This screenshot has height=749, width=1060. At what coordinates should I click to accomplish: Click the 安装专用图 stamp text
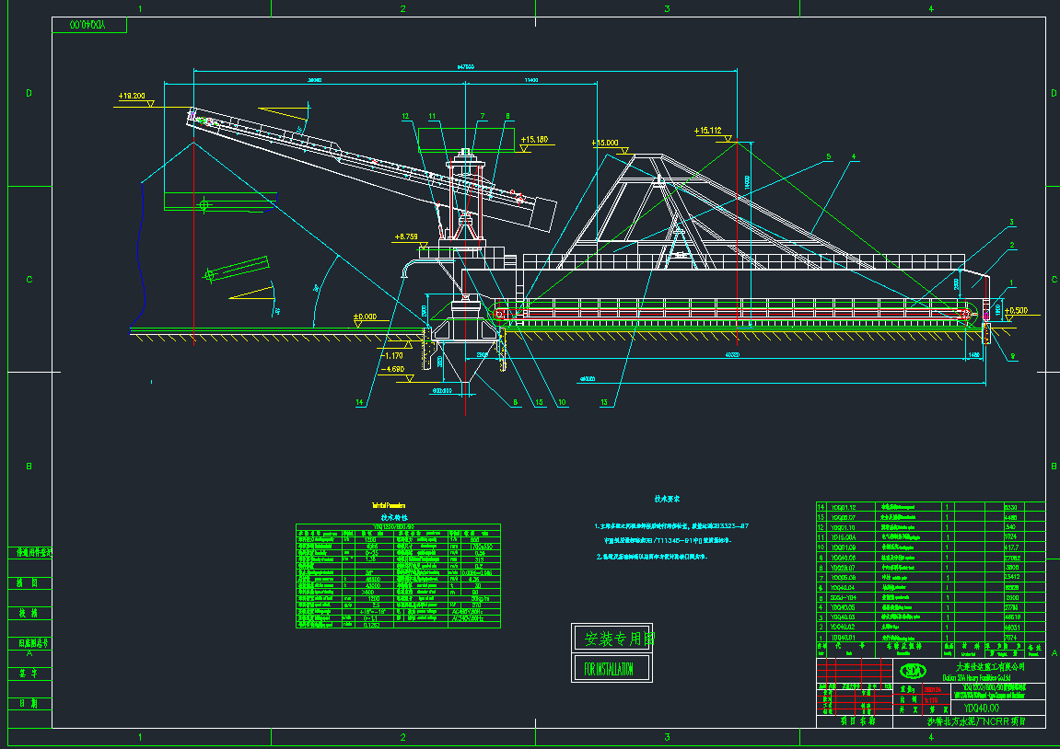(619, 639)
